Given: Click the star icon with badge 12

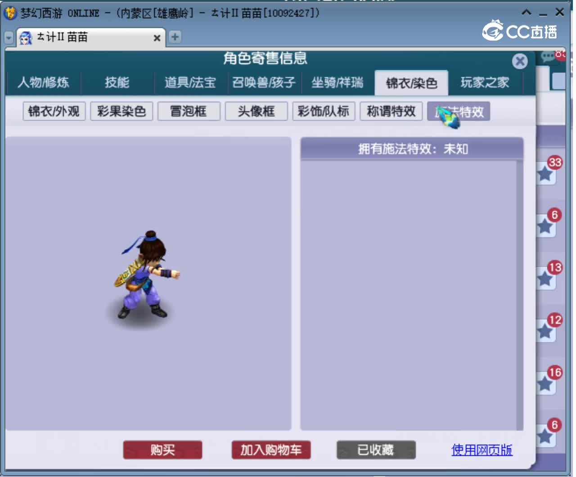Looking at the screenshot, I should 545,331.
